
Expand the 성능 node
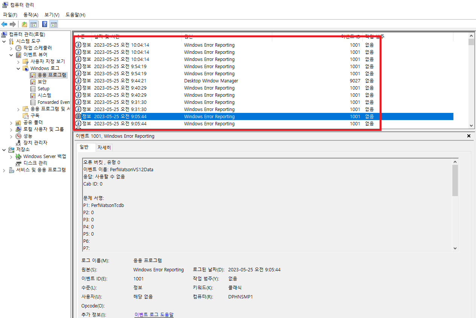pos(11,136)
